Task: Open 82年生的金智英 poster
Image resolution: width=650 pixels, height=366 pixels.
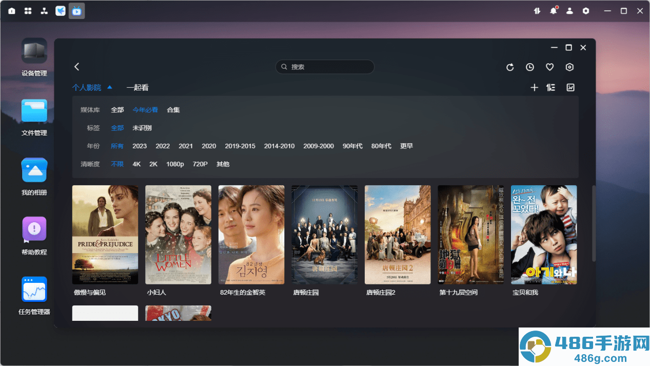Action: (251, 235)
